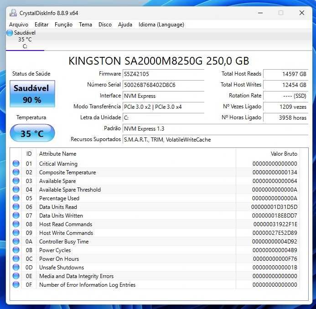Click the drive letter field C:

tap(163, 118)
